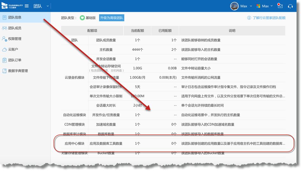Click the Microsoft colored squares icon

pos(258,6)
